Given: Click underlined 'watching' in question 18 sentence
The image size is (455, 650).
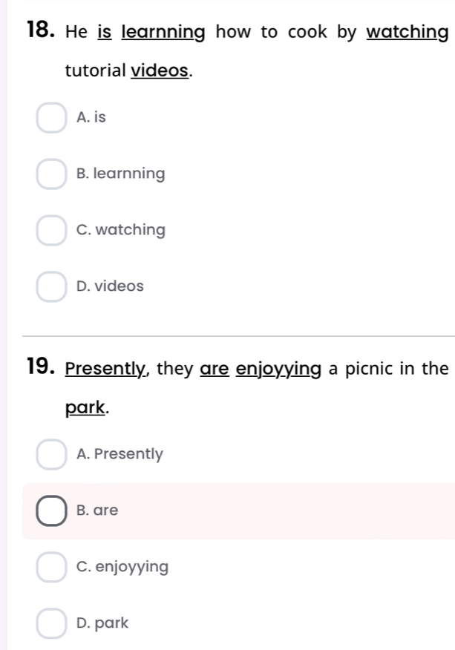Looking at the screenshot, I should coord(407,33).
